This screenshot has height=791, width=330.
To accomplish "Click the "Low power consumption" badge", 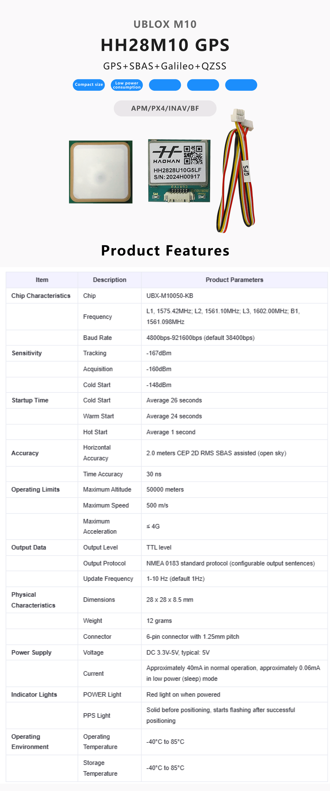I will [127, 85].
